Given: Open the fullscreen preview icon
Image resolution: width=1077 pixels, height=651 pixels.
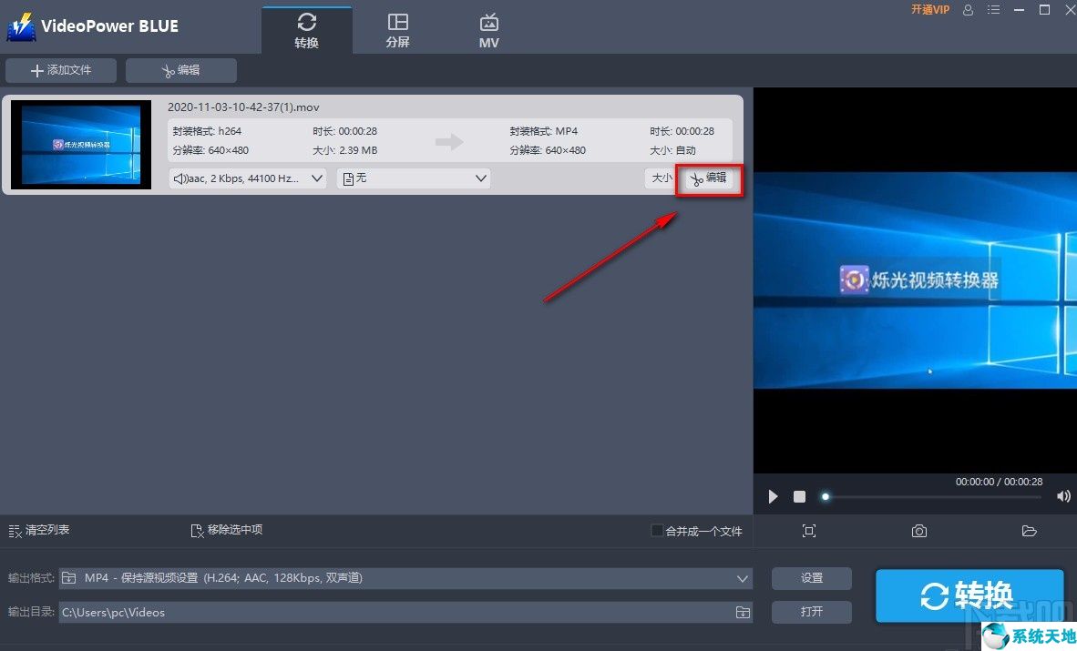Looking at the screenshot, I should tap(810, 531).
